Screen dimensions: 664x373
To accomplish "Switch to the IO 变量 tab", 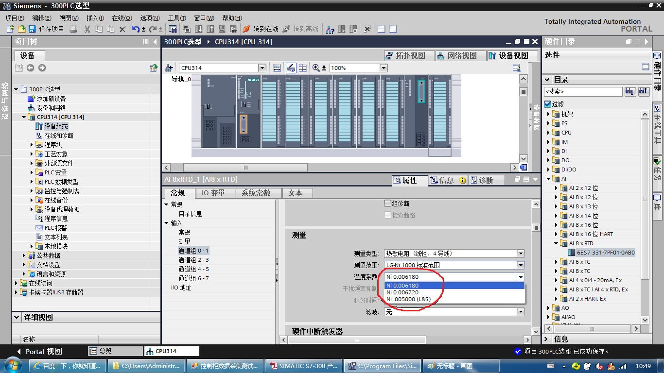I will coord(213,193).
